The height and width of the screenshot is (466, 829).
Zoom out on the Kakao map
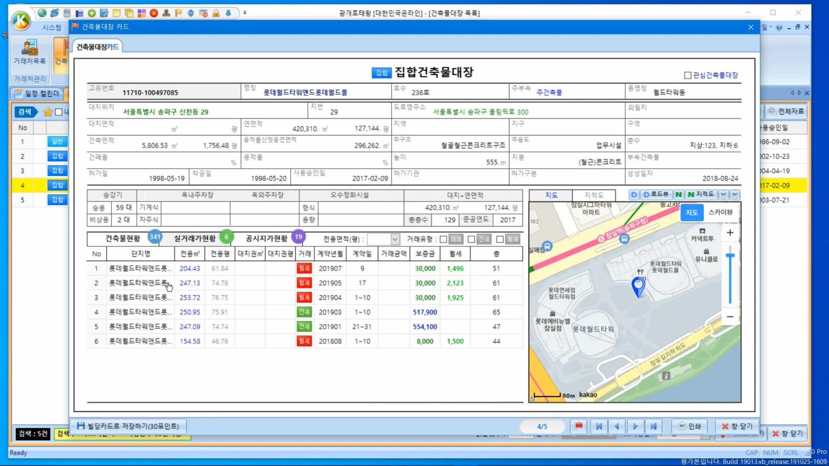pyautogui.click(x=730, y=316)
